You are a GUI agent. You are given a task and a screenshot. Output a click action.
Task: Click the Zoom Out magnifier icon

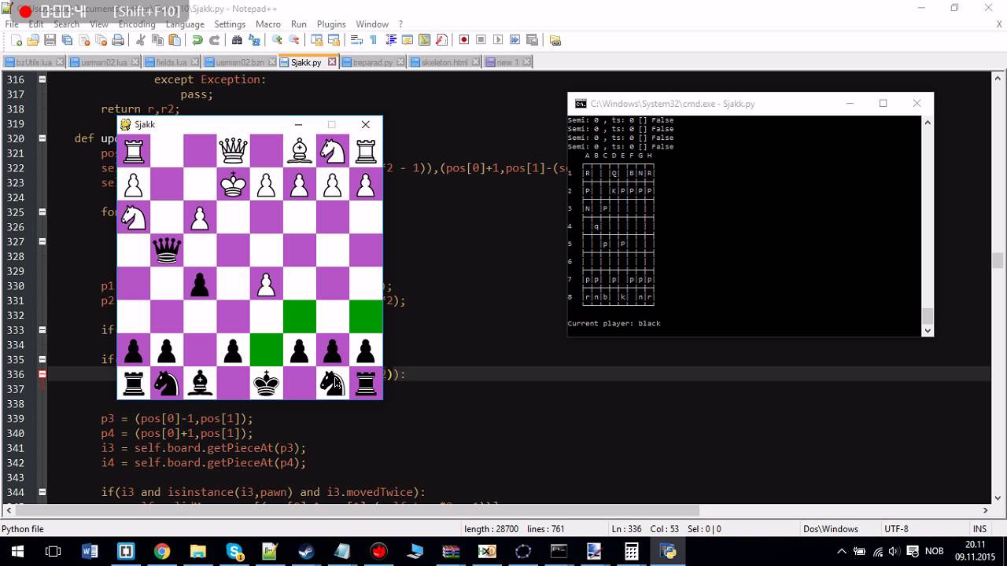coord(293,40)
